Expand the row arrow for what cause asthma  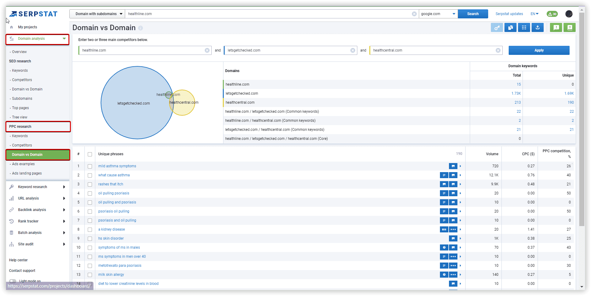pyautogui.click(x=460, y=175)
